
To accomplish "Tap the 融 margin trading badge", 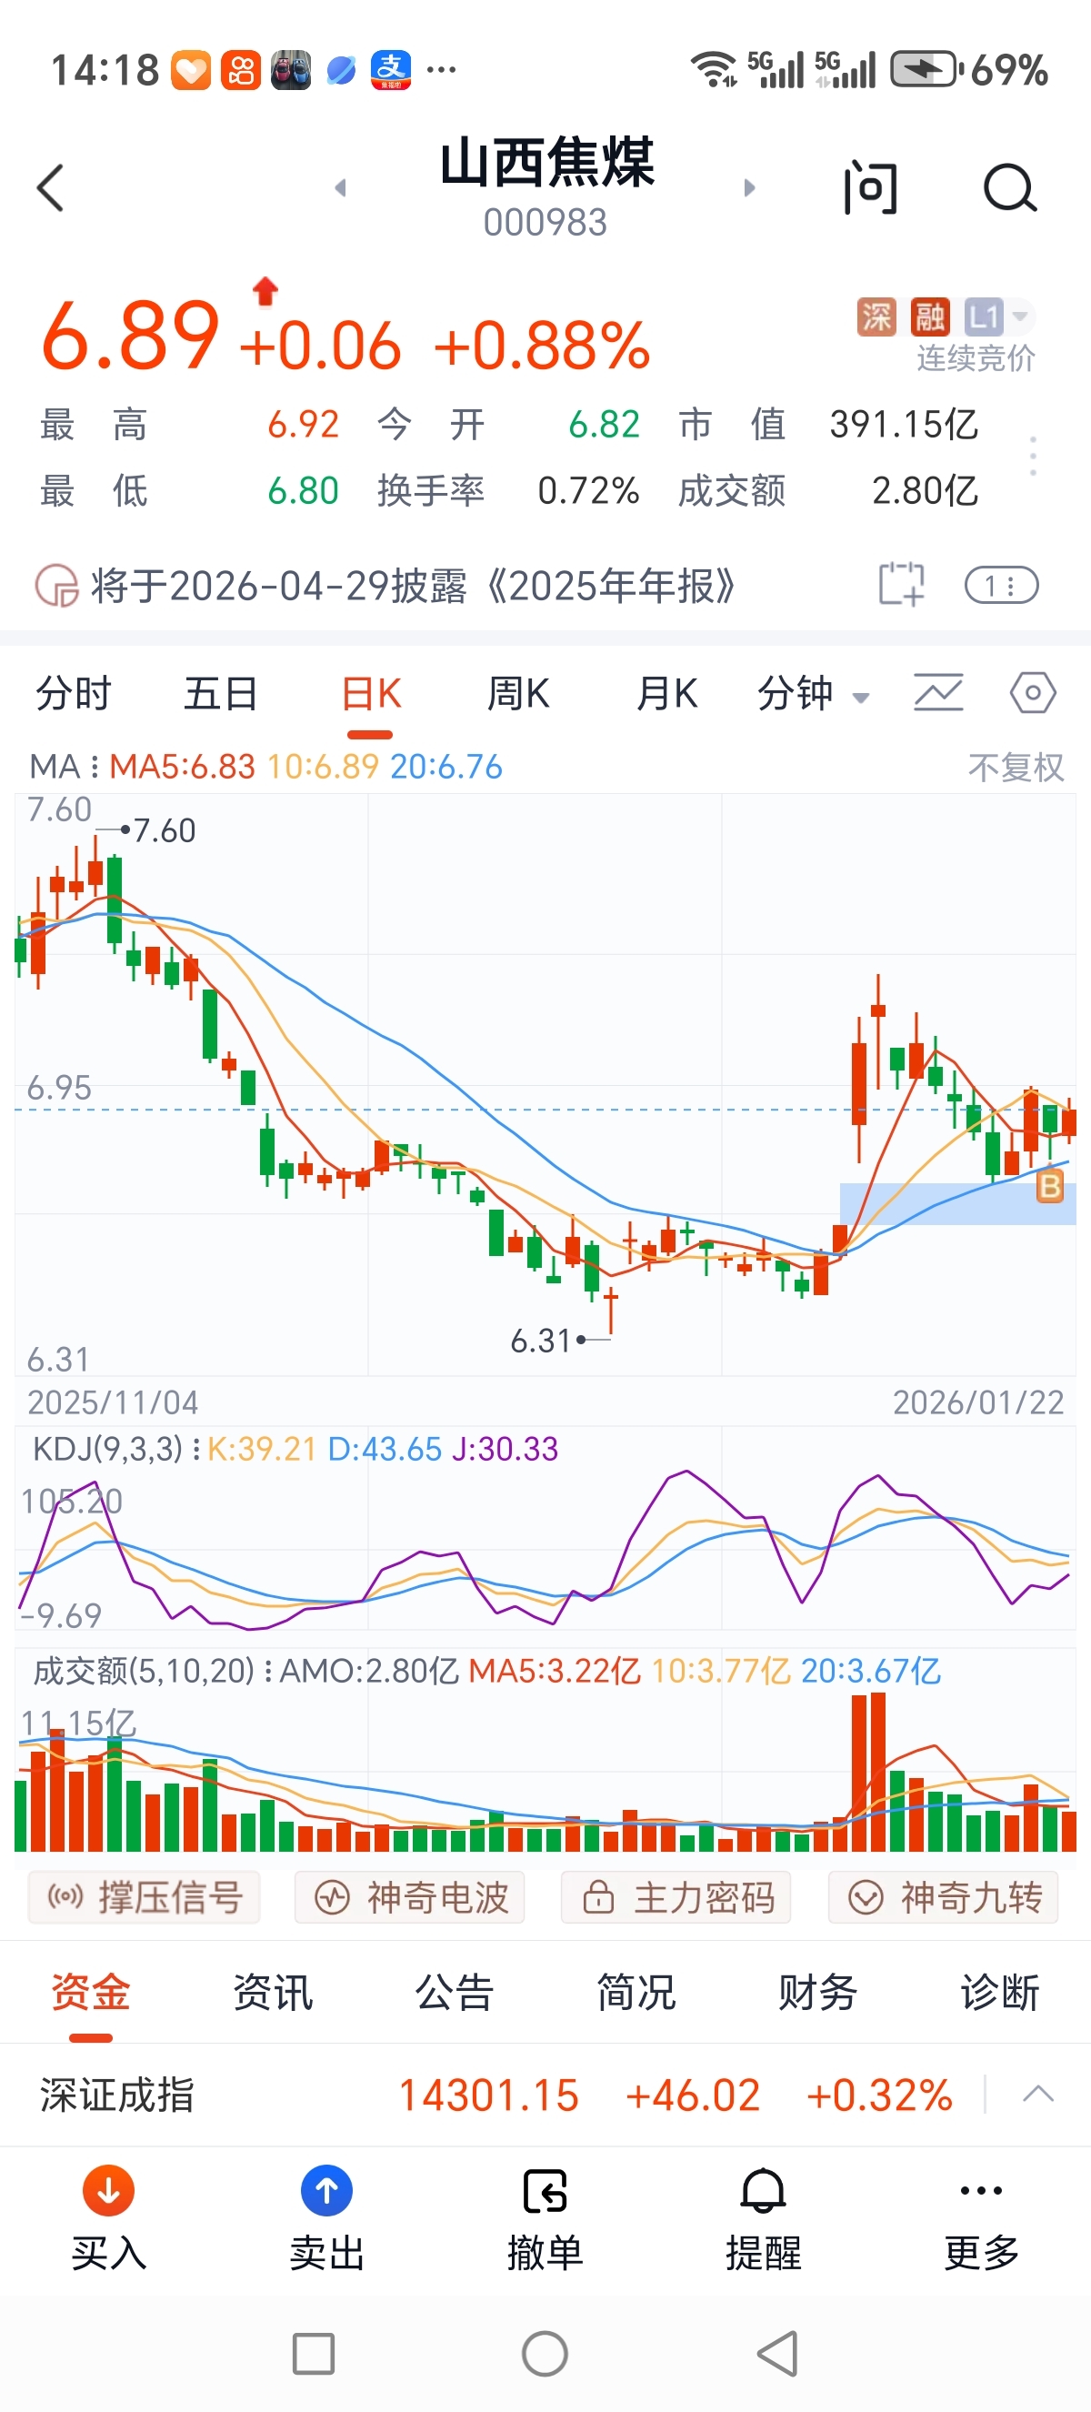I will (930, 317).
